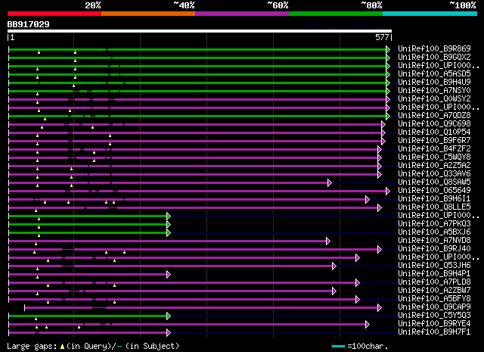Open the UniRef100_B9R869 hit label
This screenshot has height=352, width=484.
pos(434,48)
